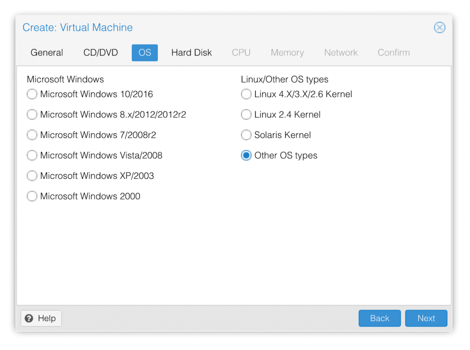Select the OS tab
Viewport: 470px width, 350px height.
click(145, 53)
